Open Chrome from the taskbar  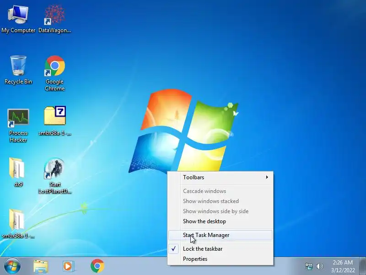[x=97, y=266]
